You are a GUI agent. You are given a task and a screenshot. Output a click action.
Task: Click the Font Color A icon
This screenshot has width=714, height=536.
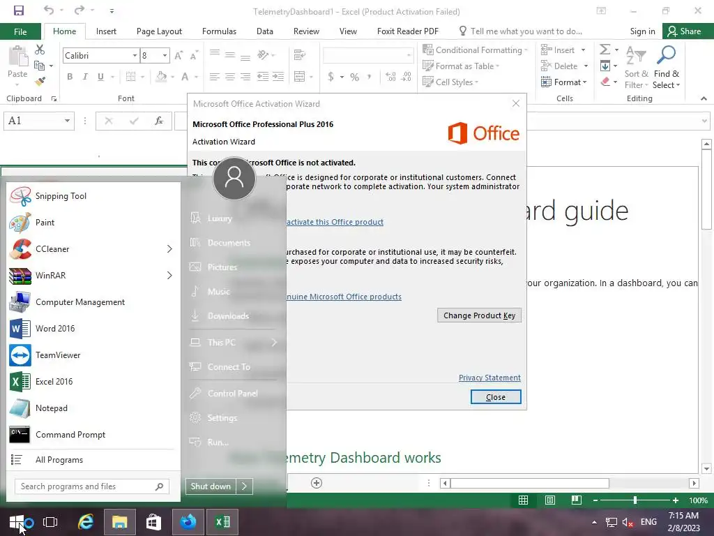tap(185, 77)
